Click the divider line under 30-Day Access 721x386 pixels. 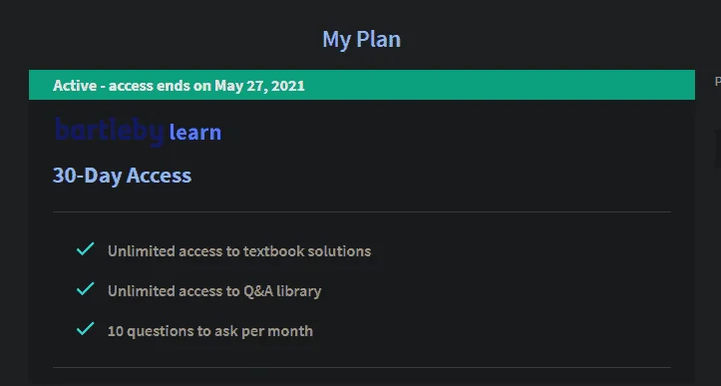pos(362,212)
